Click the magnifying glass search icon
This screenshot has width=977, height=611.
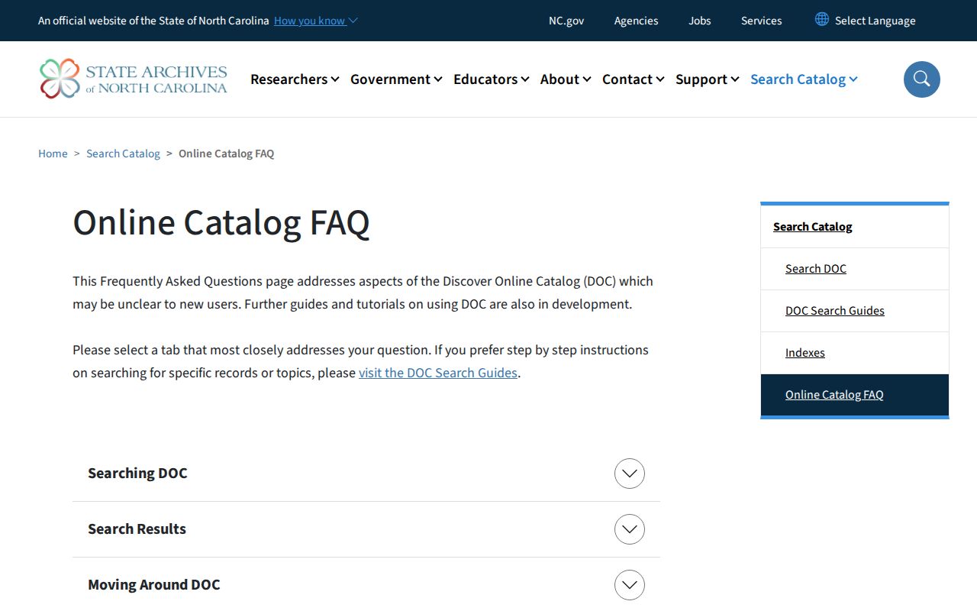tap(922, 79)
